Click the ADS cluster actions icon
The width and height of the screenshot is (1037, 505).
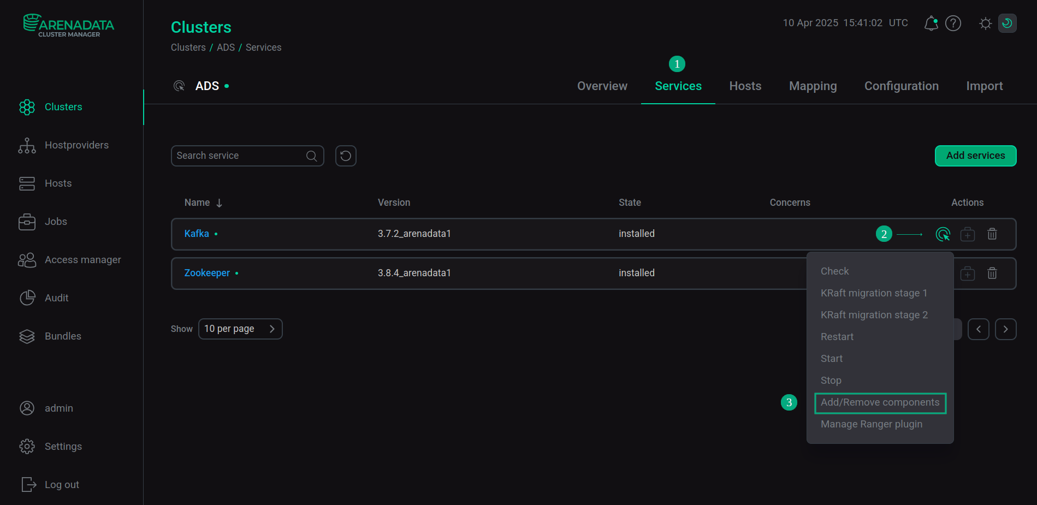coord(179,86)
